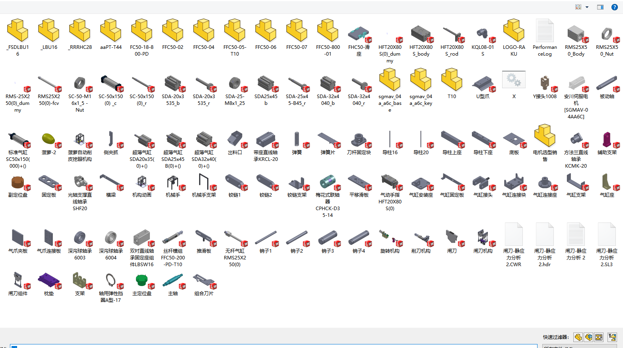Image resolution: width=623 pixels, height=348 pixels.
Task: Toggle the drawings quick filter
Action: 599,337
